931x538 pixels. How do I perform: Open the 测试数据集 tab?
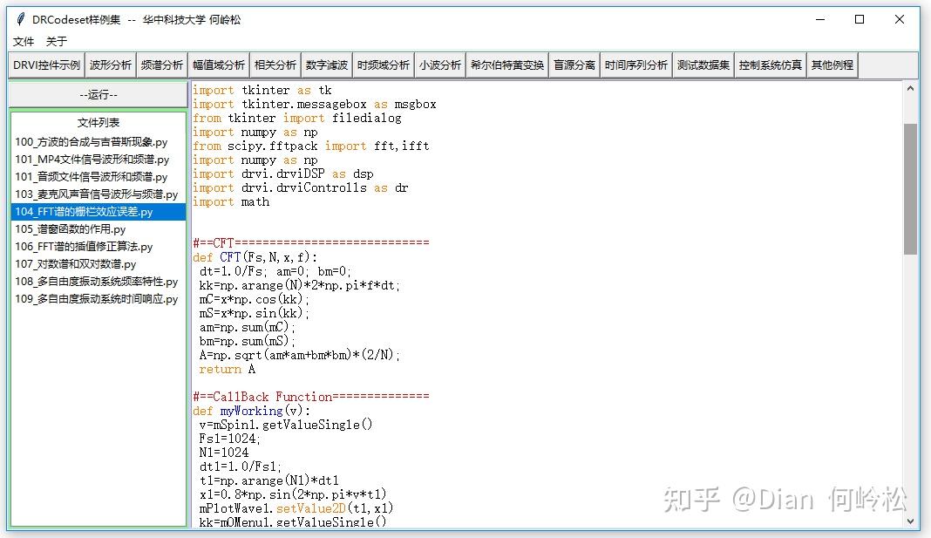[703, 64]
